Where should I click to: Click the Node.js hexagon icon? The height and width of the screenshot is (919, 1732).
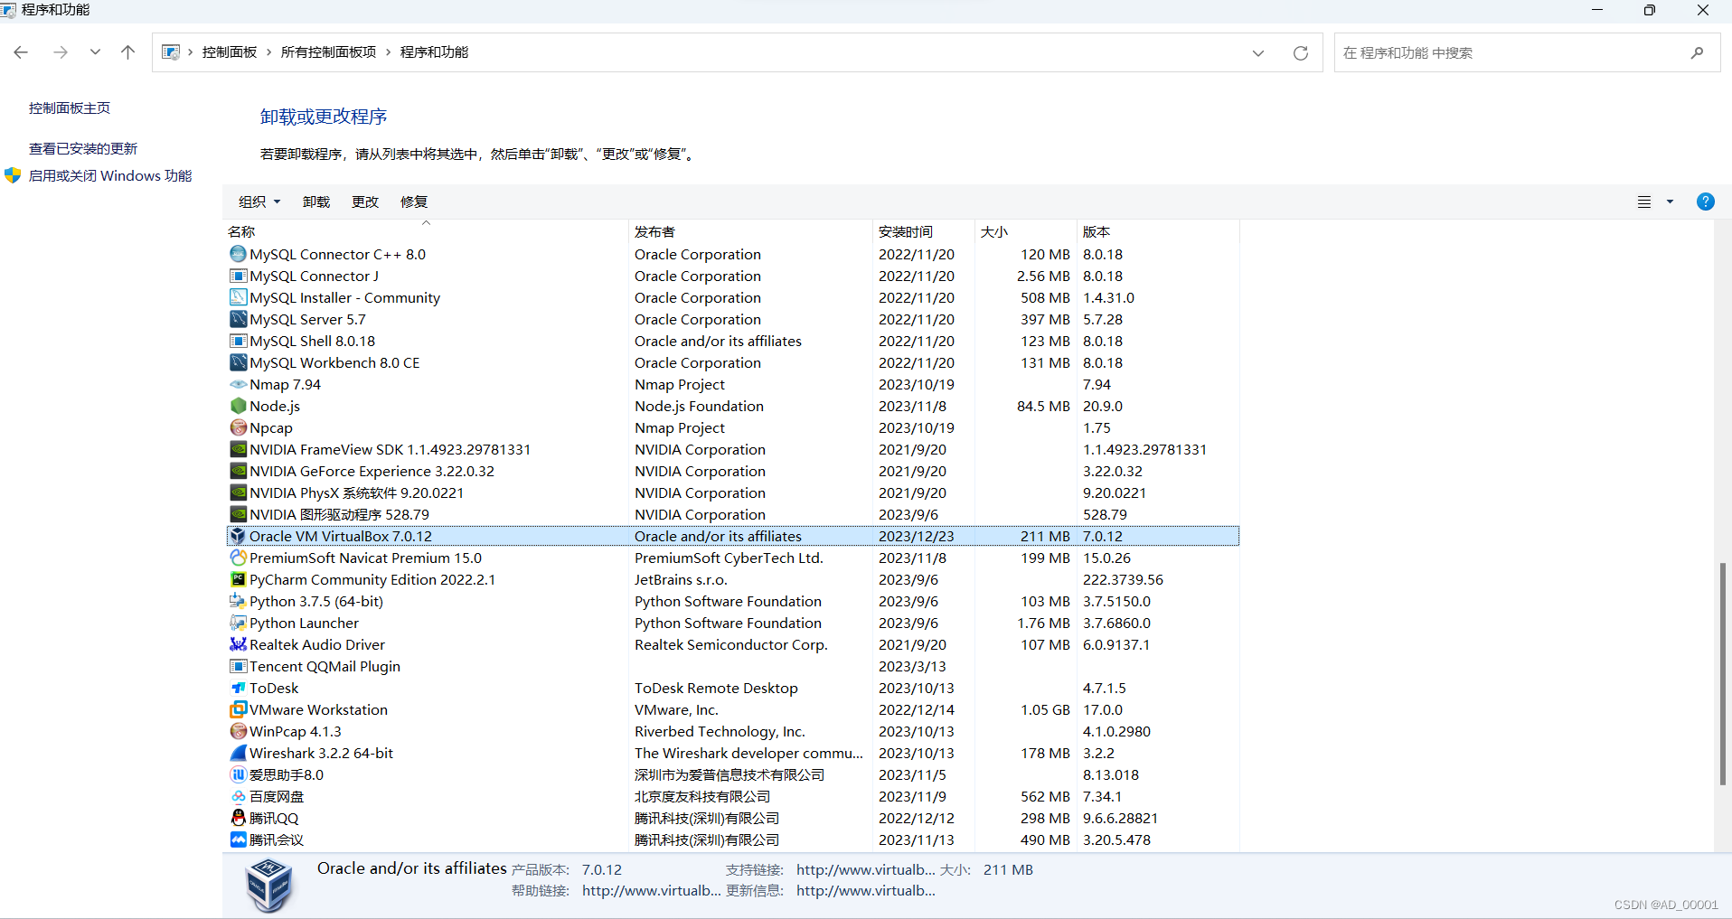pyautogui.click(x=238, y=406)
